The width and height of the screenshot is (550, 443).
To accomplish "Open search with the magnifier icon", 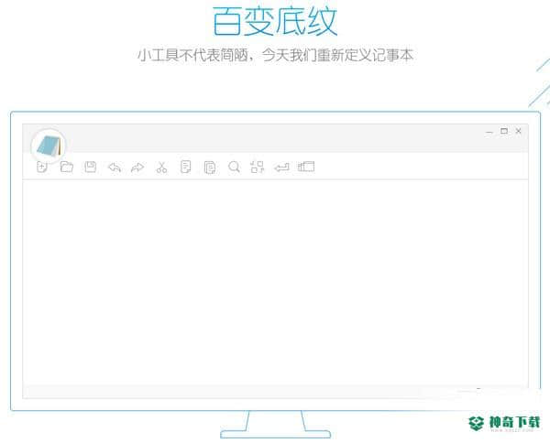I will pos(234,167).
